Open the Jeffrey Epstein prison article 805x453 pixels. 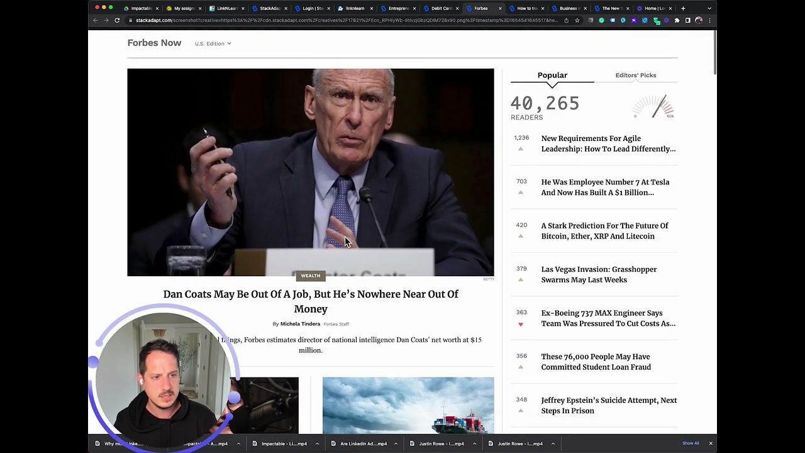[609, 405]
